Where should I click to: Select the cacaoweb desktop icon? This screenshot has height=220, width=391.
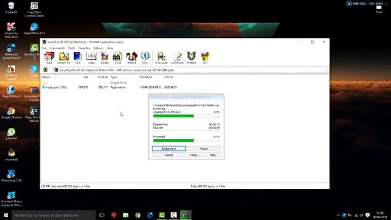(x=11, y=155)
